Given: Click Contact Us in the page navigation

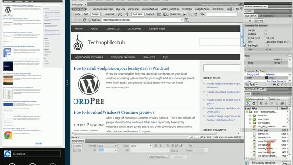Looking at the screenshot, I should [x=113, y=28].
